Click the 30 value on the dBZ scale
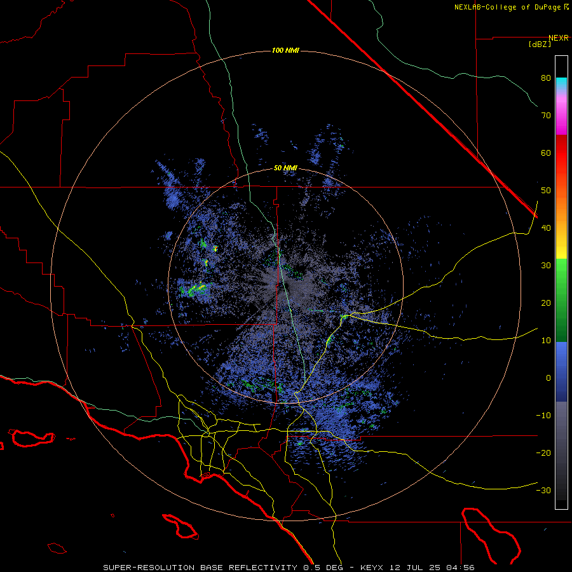Screen dimensions: 572x572 (546, 266)
